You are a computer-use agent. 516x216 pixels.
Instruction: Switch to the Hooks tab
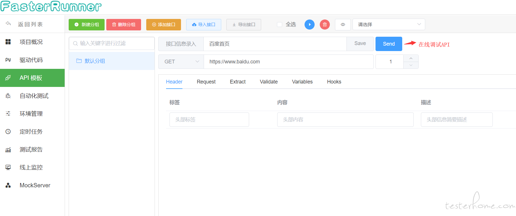(x=334, y=82)
